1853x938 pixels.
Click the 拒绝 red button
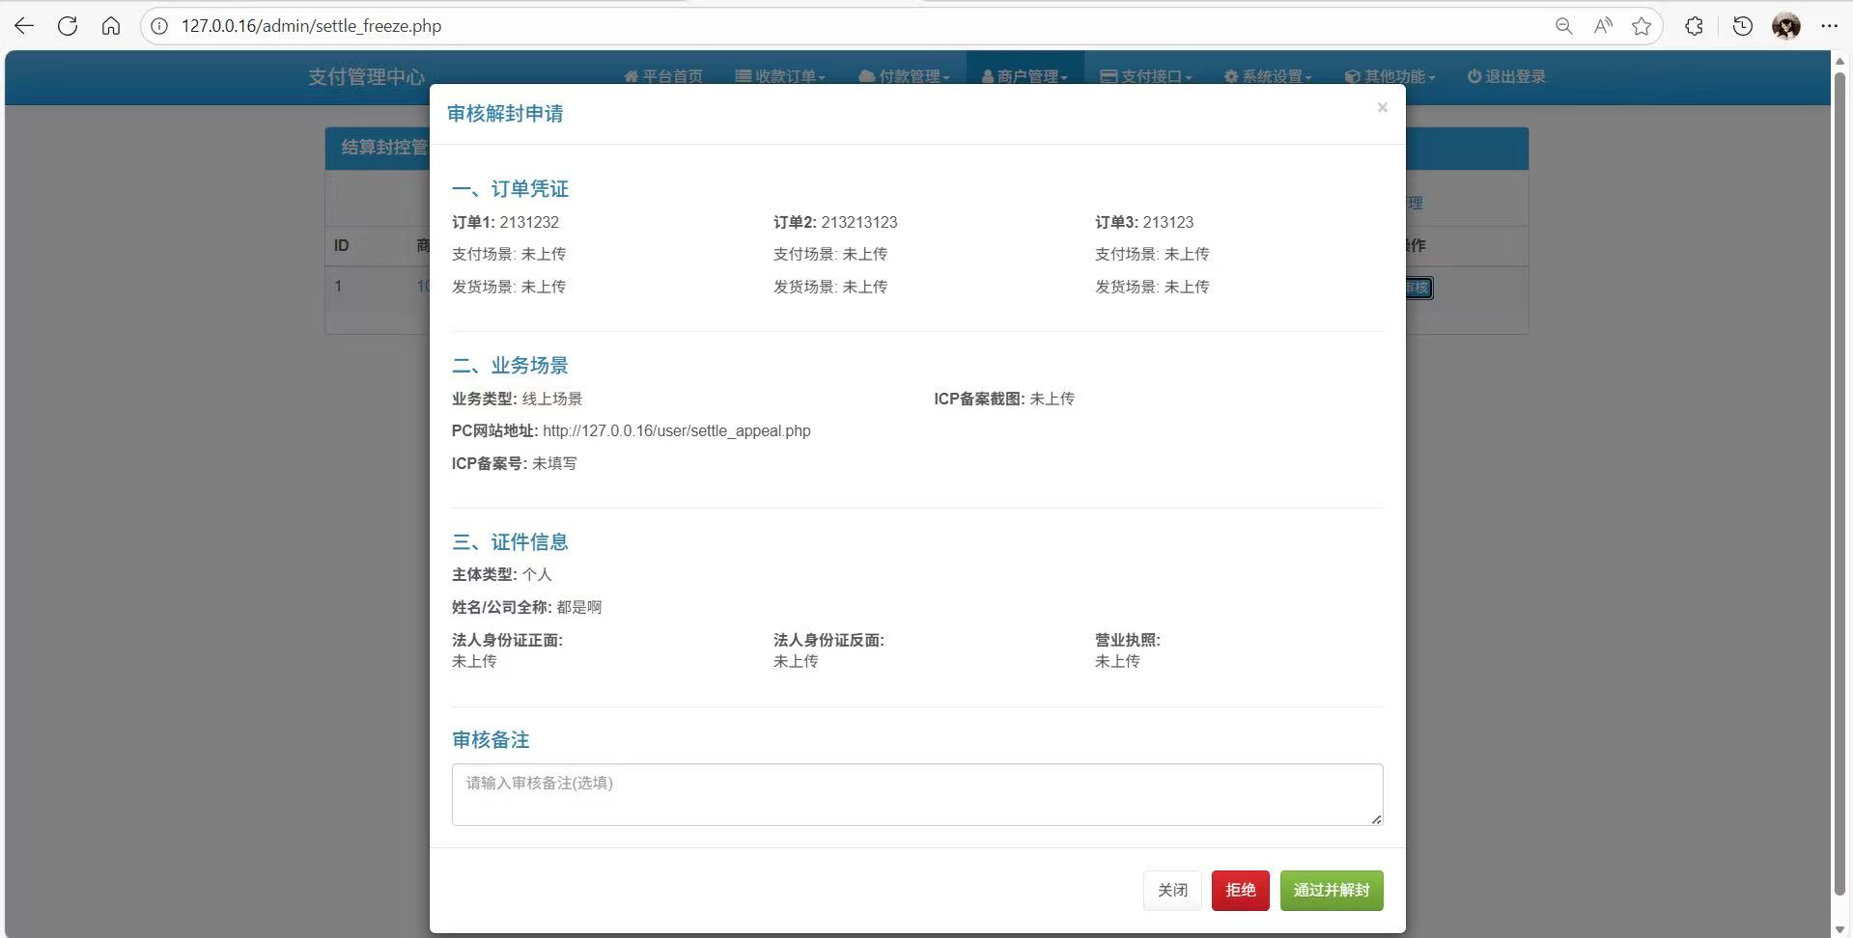[1240, 890]
